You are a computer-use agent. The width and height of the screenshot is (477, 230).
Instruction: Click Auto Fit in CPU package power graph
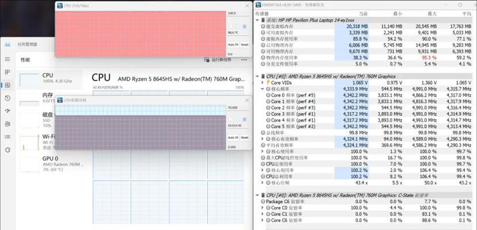[233, 137]
